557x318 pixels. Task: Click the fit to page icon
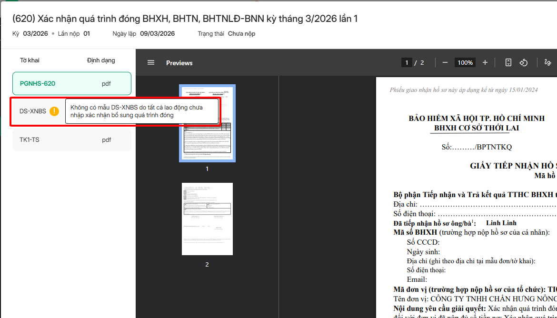point(508,62)
